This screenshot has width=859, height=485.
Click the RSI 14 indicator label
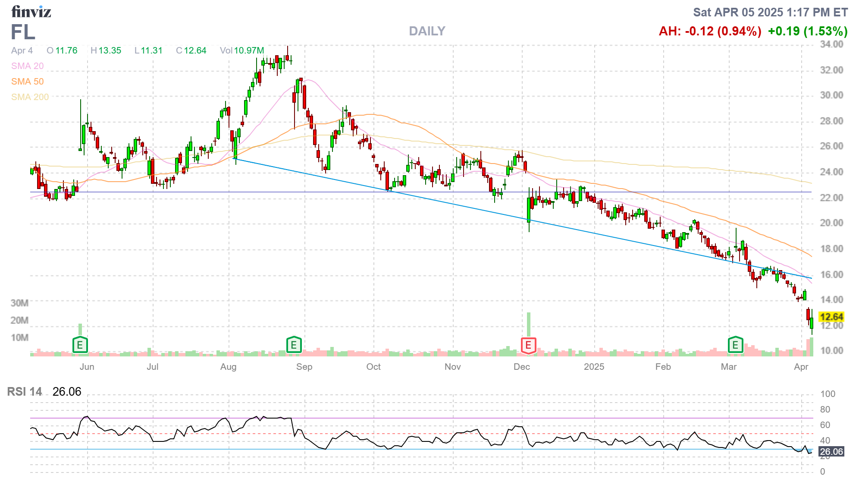click(x=25, y=392)
